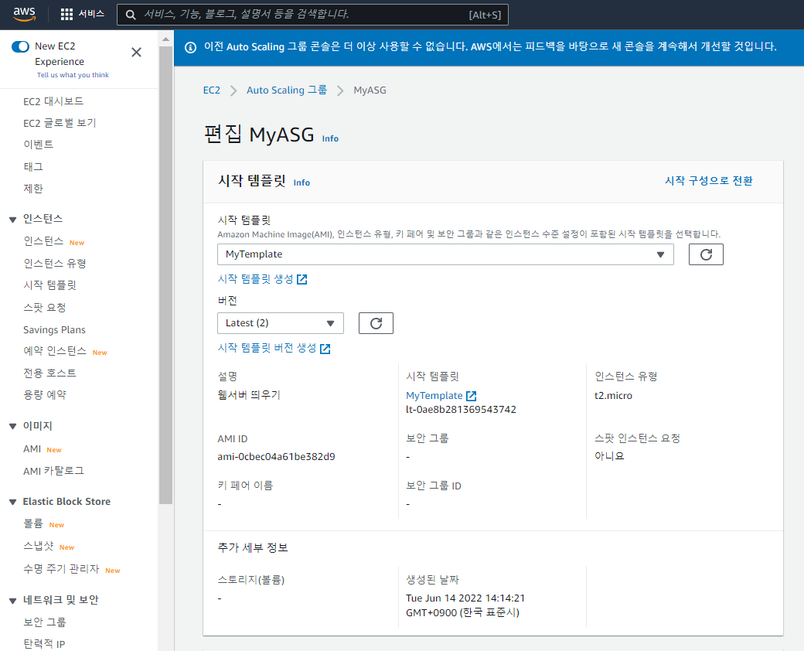Click Info link next to 편집 MyASG
This screenshot has height=651, width=804.
click(x=330, y=138)
